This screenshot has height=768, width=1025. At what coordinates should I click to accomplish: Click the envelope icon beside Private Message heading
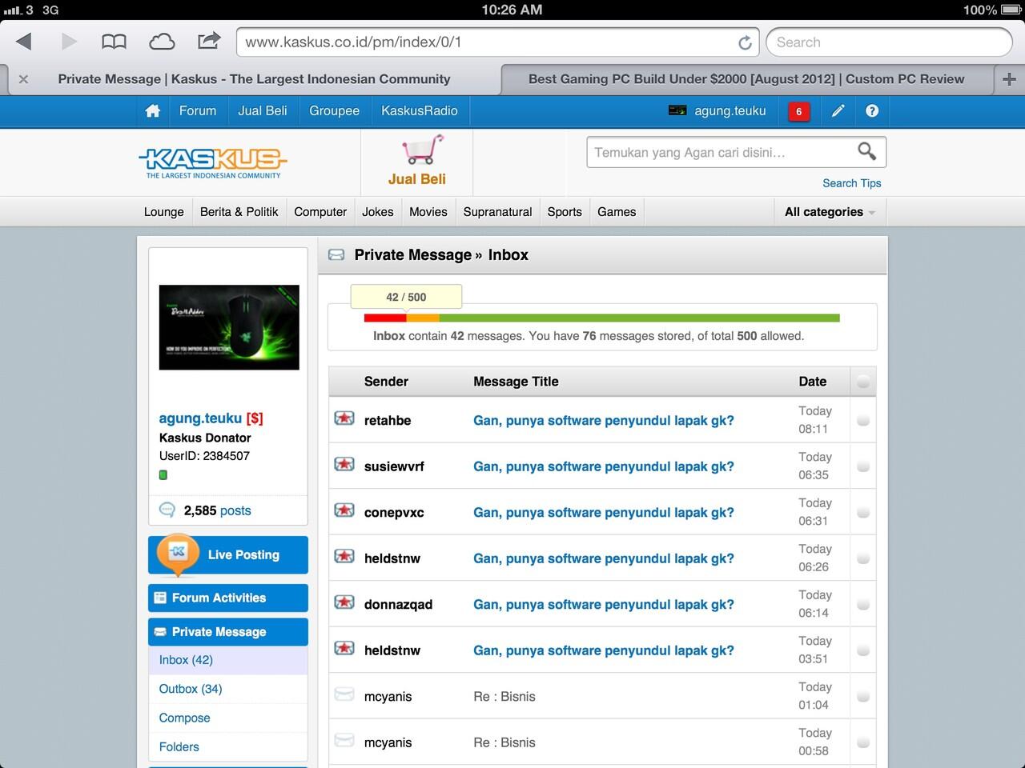point(337,254)
